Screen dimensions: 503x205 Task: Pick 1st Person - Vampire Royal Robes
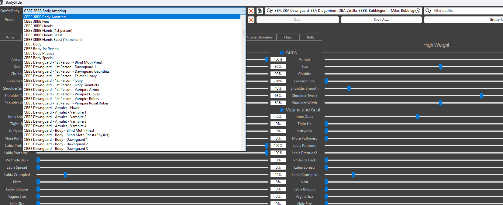(132, 103)
